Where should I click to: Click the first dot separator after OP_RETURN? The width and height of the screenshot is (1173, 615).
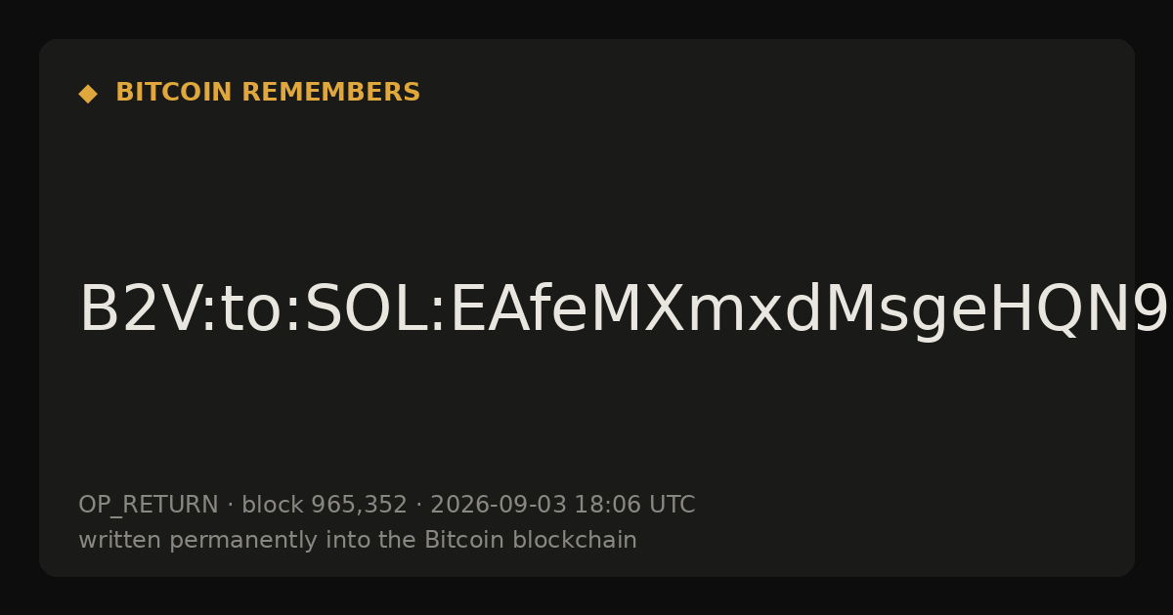coord(230,506)
